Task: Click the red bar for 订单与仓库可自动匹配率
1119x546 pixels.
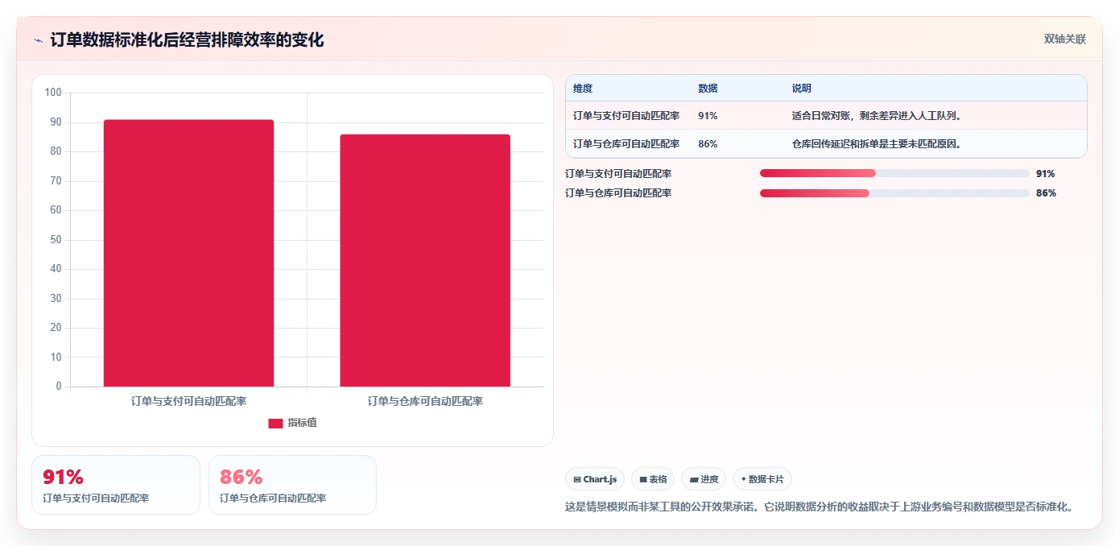Action: [425, 260]
